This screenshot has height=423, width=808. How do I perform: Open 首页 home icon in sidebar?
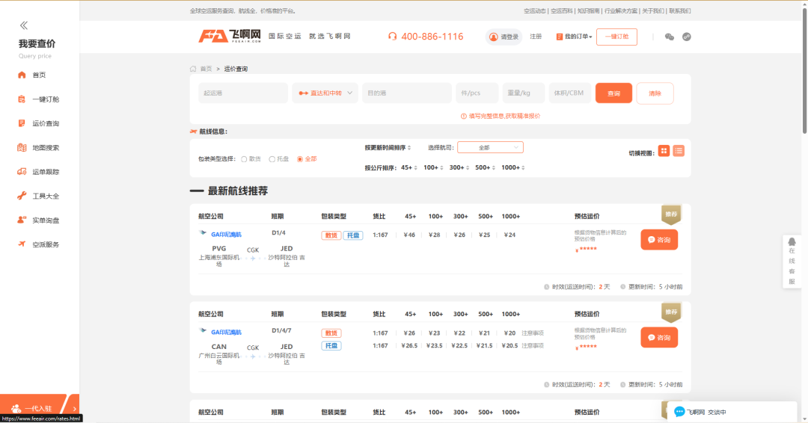(22, 75)
